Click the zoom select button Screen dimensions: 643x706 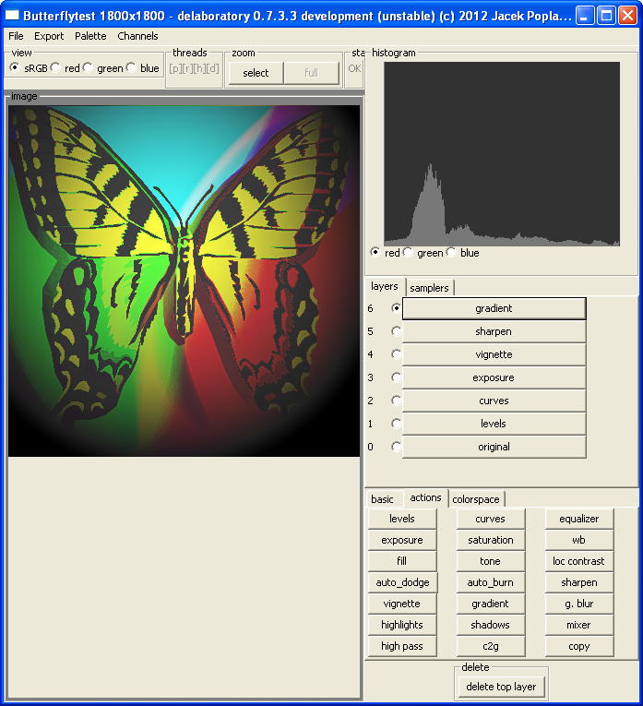256,73
